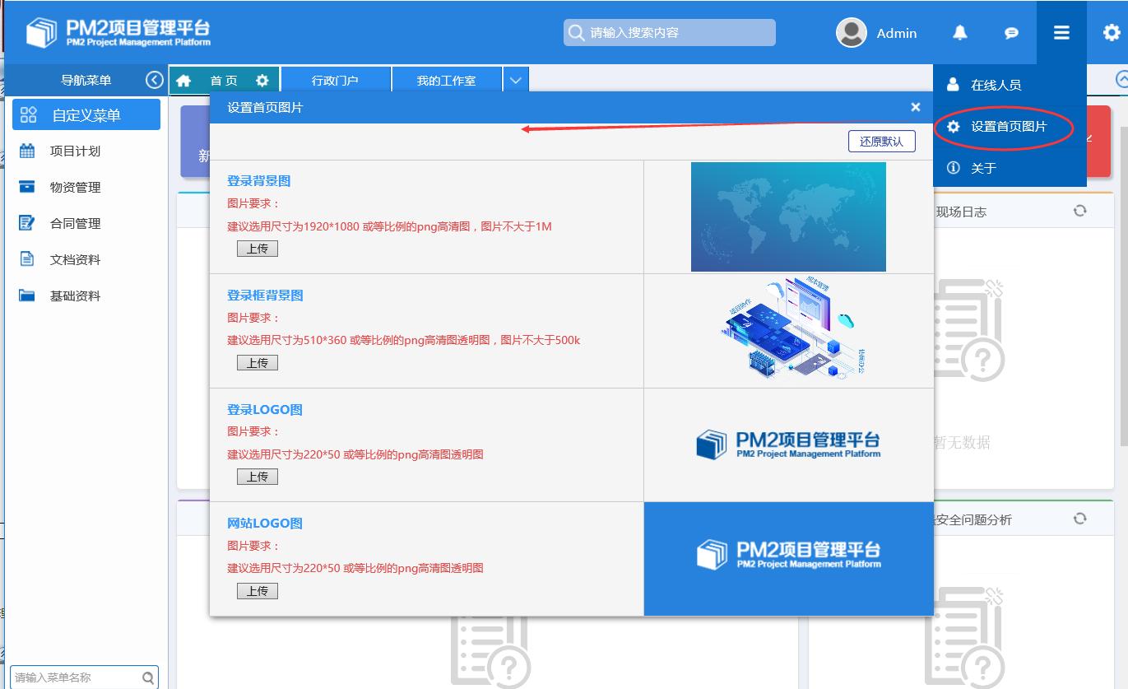Click the top-right settings gear icon
Screen dimensions: 1128x689
(1111, 33)
